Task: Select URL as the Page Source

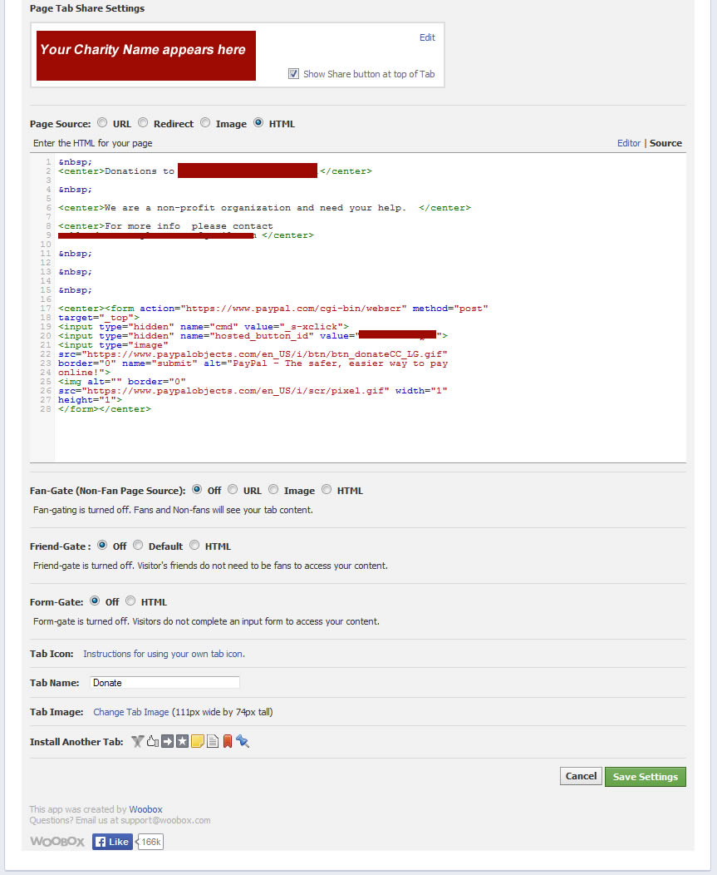Action: (x=102, y=123)
